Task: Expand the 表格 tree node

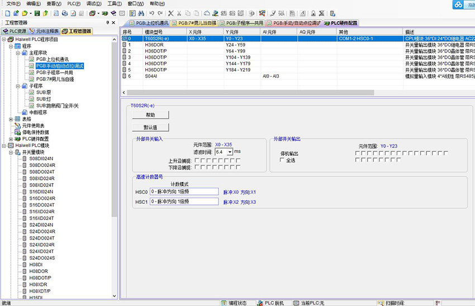Action: [x=11, y=119]
